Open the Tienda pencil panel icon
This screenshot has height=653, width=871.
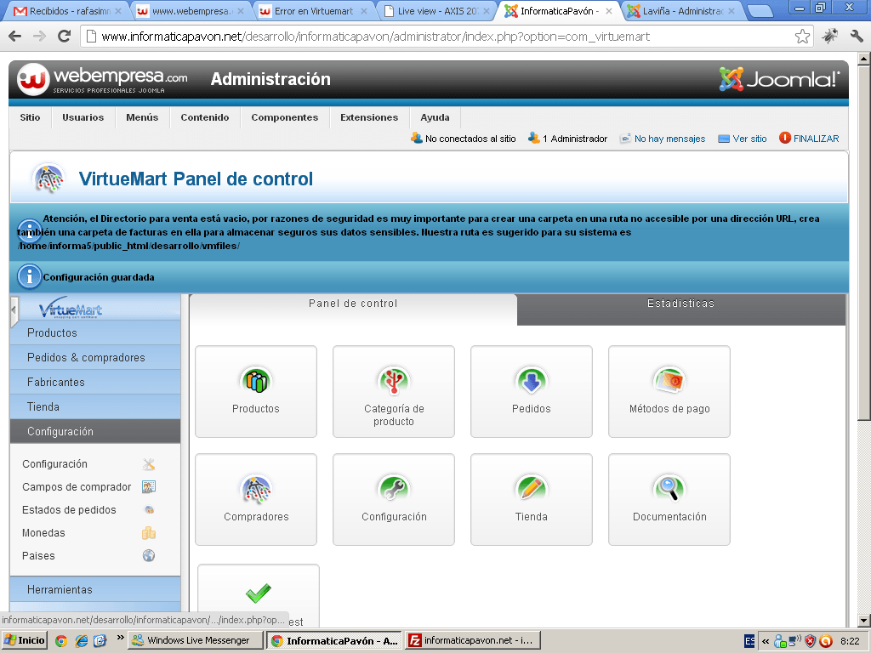pos(532,500)
